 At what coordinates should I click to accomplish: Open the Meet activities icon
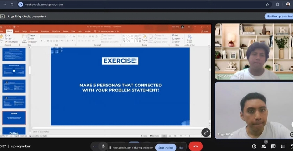point(283,146)
